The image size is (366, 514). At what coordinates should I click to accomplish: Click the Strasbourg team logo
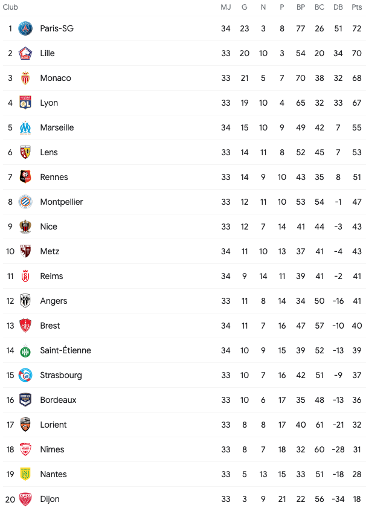tap(25, 375)
